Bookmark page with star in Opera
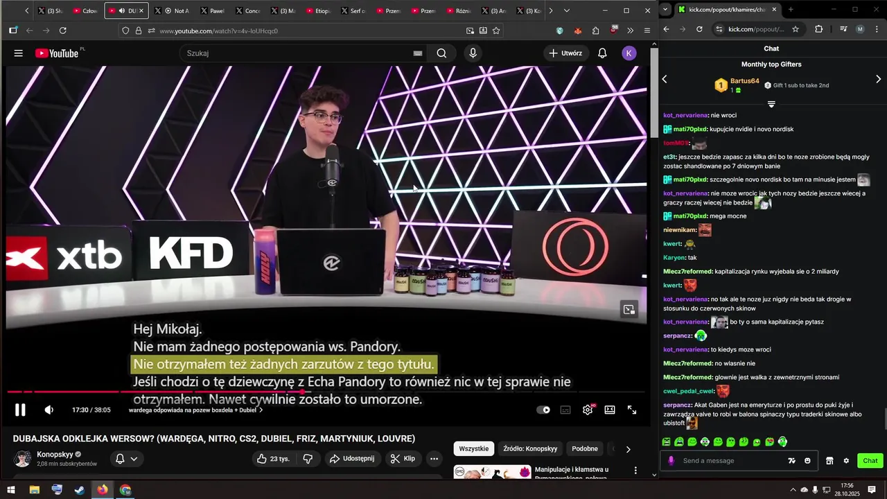Viewport: 887px width, 499px height. tap(496, 30)
